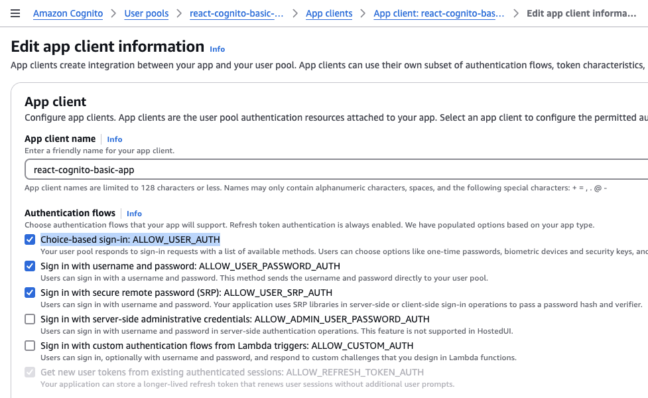Open App client: react-cognito-bas... breadcrumb

tap(439, 13)
